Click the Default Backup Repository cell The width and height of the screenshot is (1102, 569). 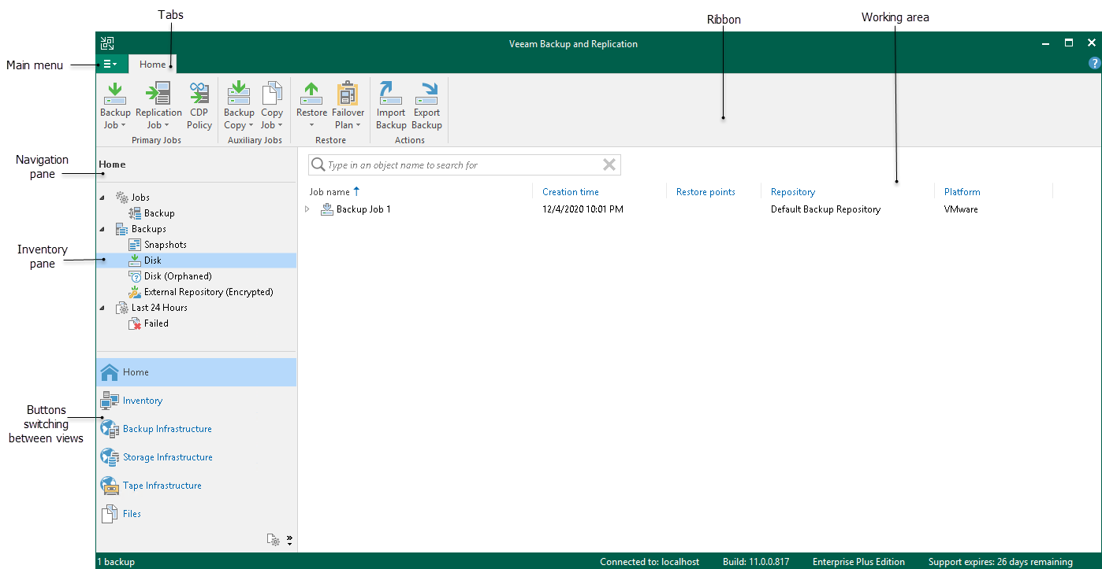[825, 209]
